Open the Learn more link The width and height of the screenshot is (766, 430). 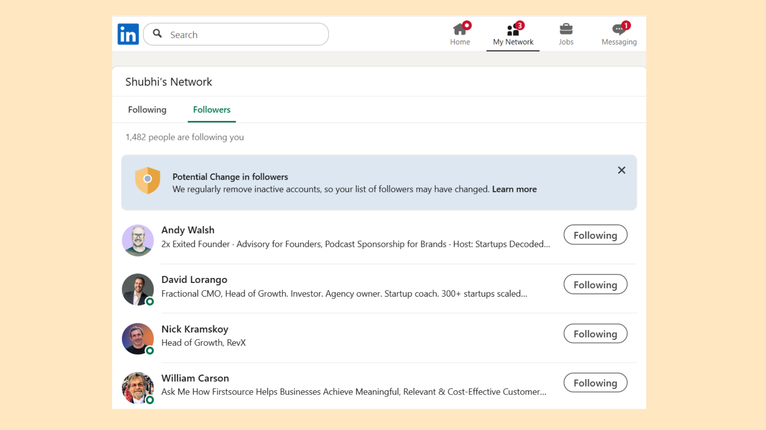point(514,189)
